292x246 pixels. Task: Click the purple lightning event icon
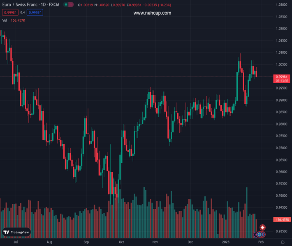256,235
